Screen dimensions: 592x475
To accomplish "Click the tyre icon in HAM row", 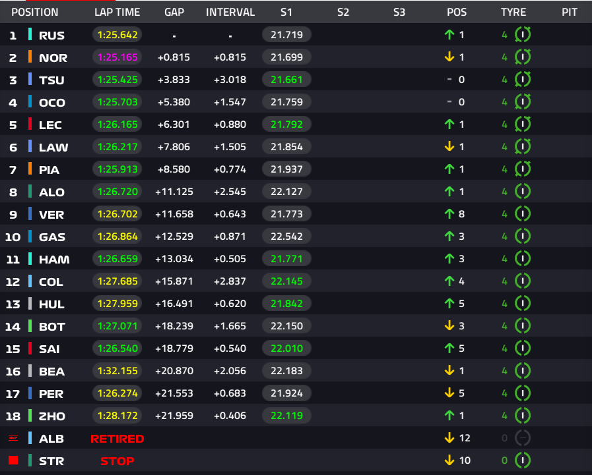I will coord(523,259).
